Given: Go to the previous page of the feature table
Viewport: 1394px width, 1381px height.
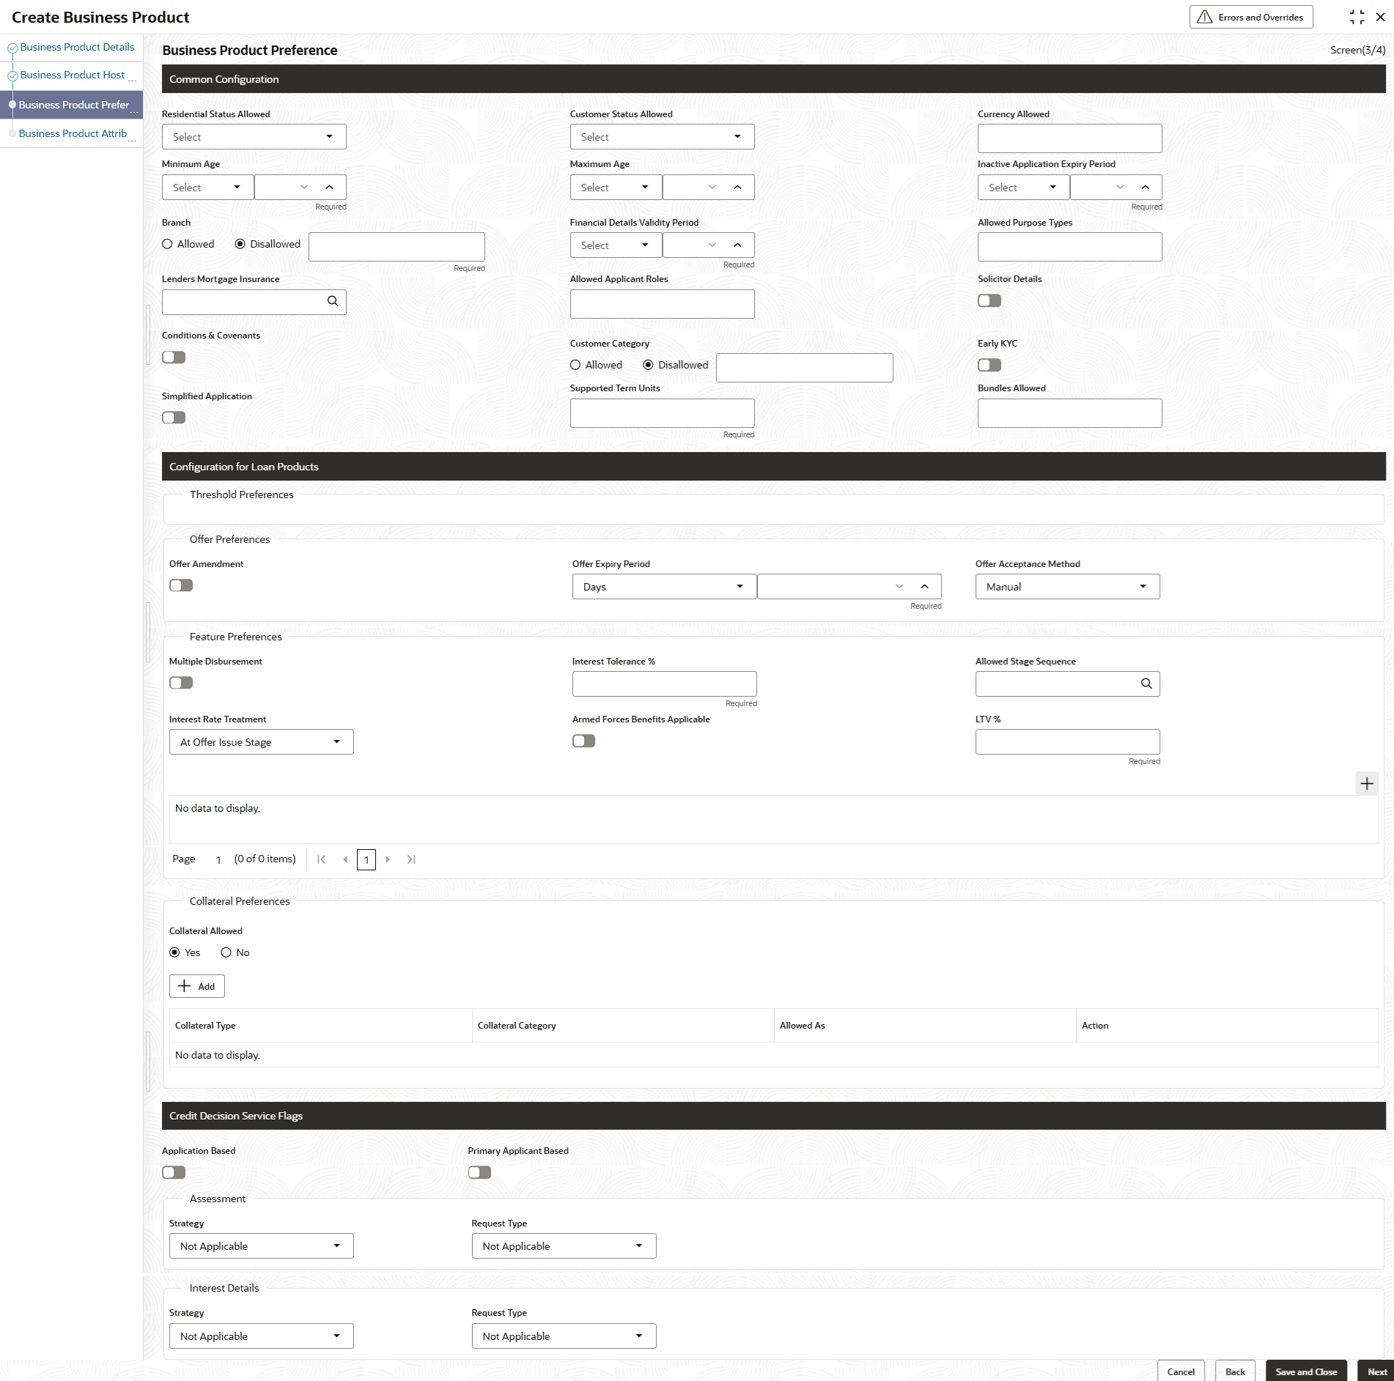Looking at the screenshot, I should 345,859.
